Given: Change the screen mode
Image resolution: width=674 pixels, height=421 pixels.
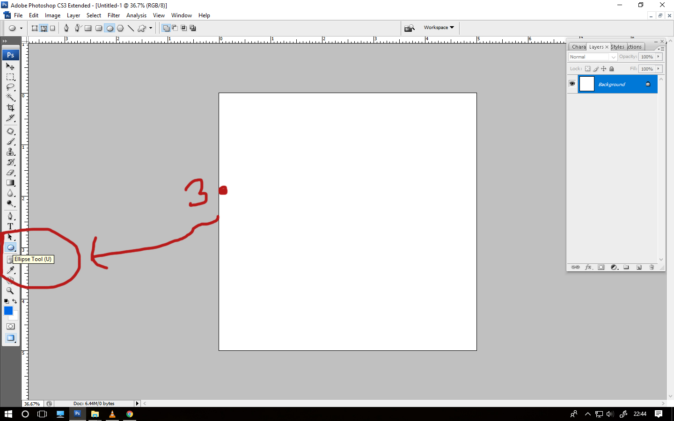Looking at the screenshot, I should [x=10, y=338].
